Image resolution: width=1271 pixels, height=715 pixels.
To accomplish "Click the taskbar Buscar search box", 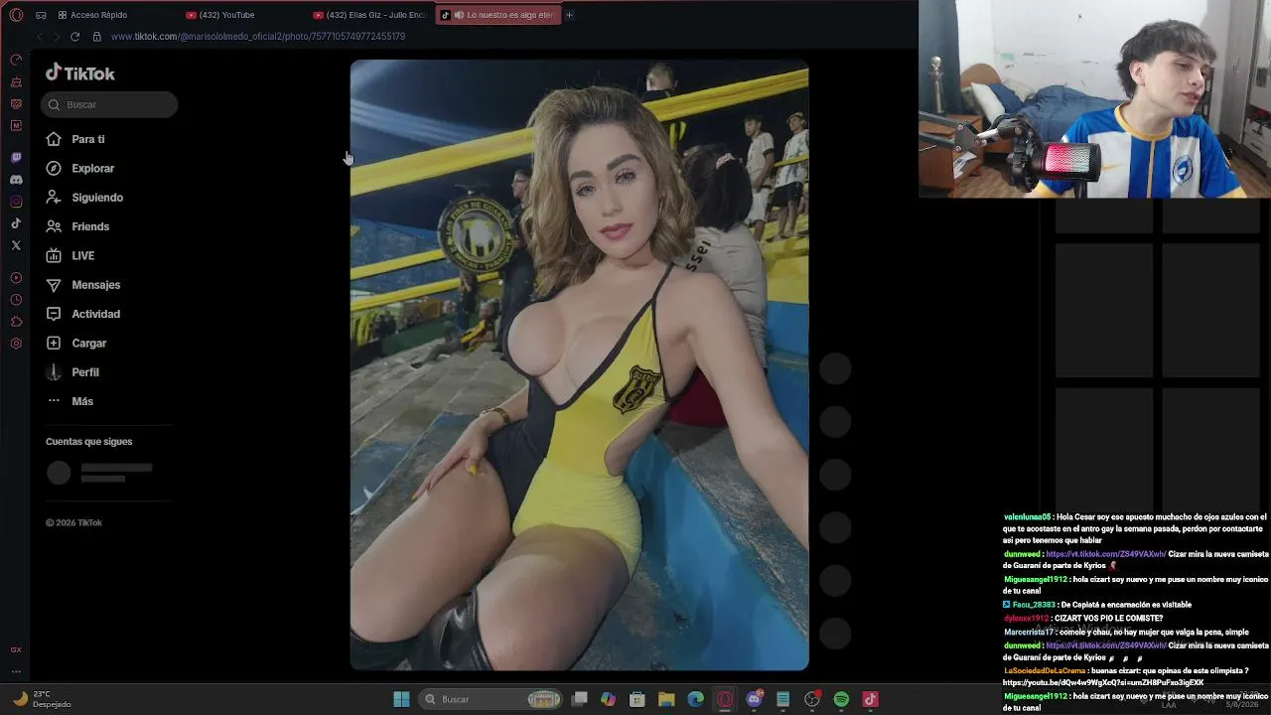I will (x=491, y=699).
